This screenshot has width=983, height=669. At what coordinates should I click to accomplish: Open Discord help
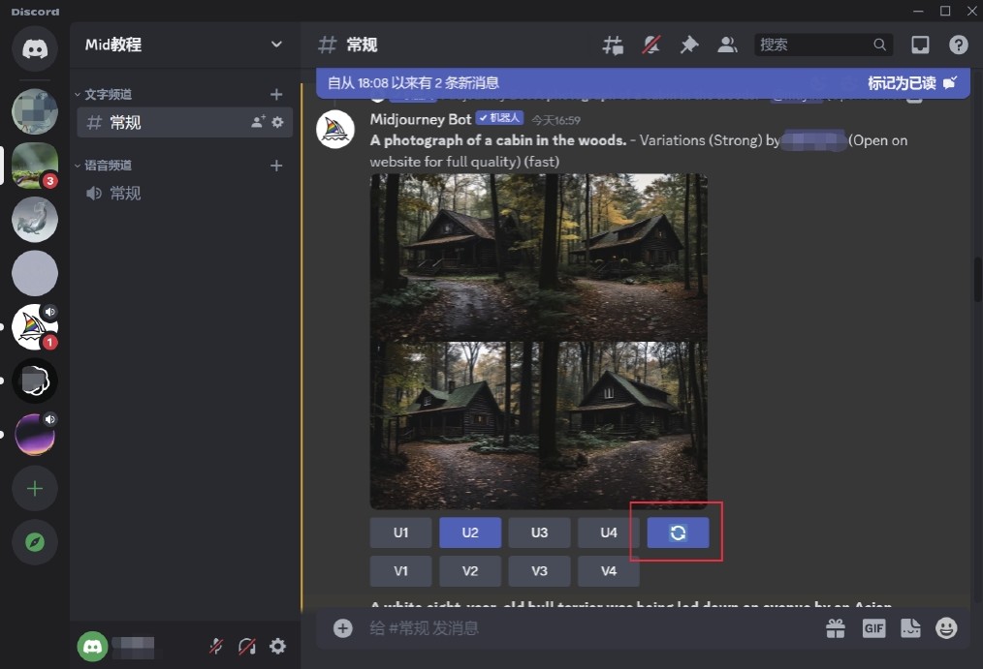coord(958,46)
